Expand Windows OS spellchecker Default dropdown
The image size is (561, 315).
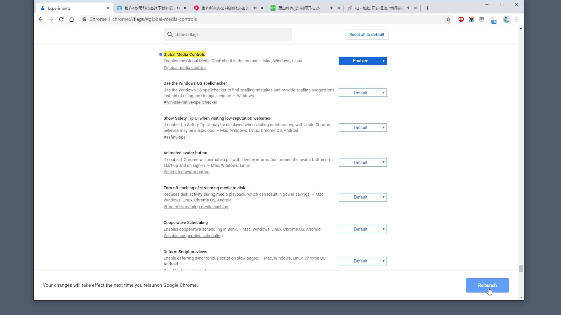click(363, 93)
